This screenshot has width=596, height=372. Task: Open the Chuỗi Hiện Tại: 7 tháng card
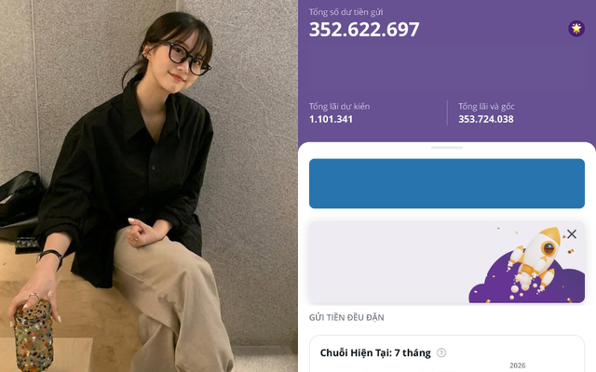pos(447,353)
